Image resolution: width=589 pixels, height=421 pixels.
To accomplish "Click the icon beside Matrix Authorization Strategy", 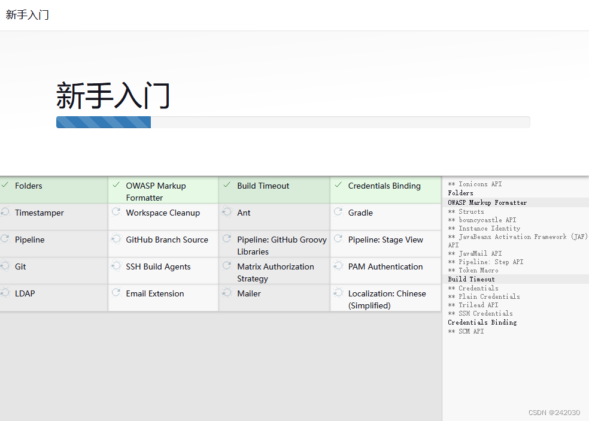I will point(227,266).
